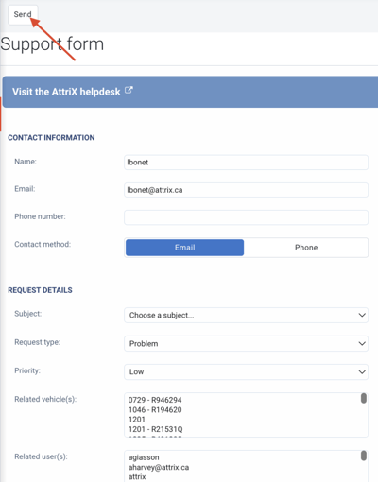Open the Request type Problem dropdown
This screenshot has height=482, width=378.
246,343
